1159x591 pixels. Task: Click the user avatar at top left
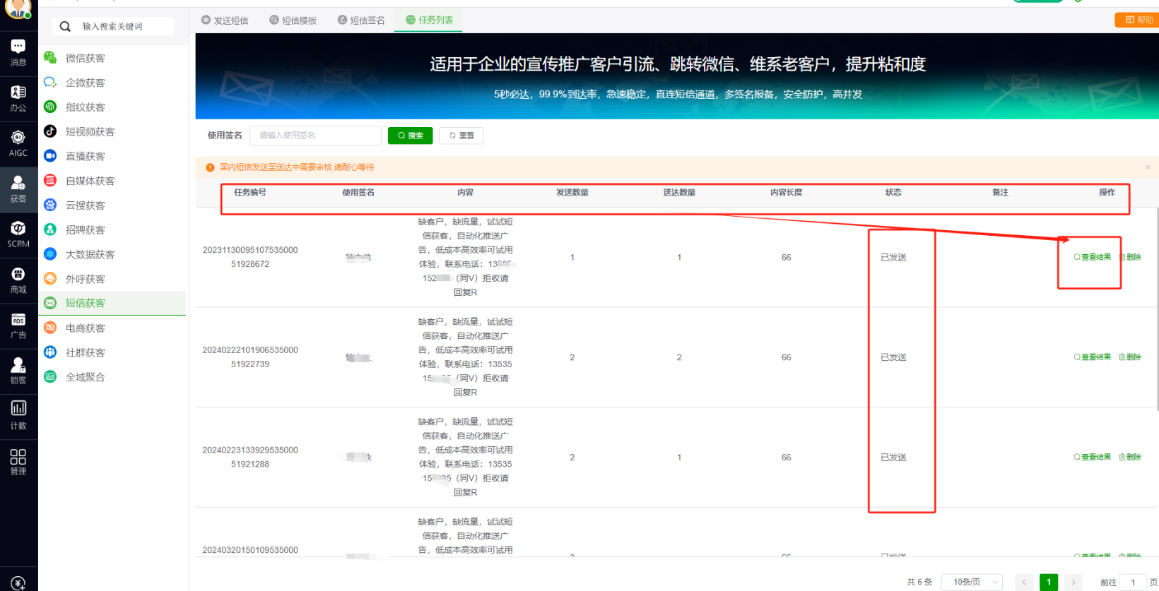click(x=18, y=8)
